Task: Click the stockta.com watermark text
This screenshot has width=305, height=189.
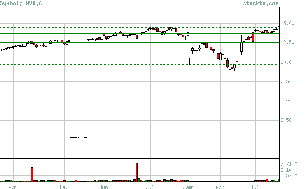Action: (x=261, y=3)
